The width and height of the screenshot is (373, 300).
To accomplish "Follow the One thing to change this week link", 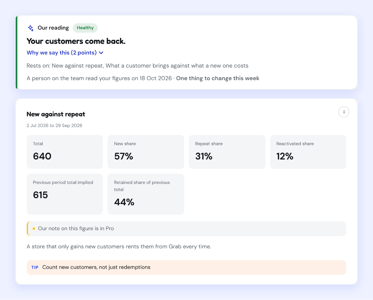I will (x=218, y=78).
